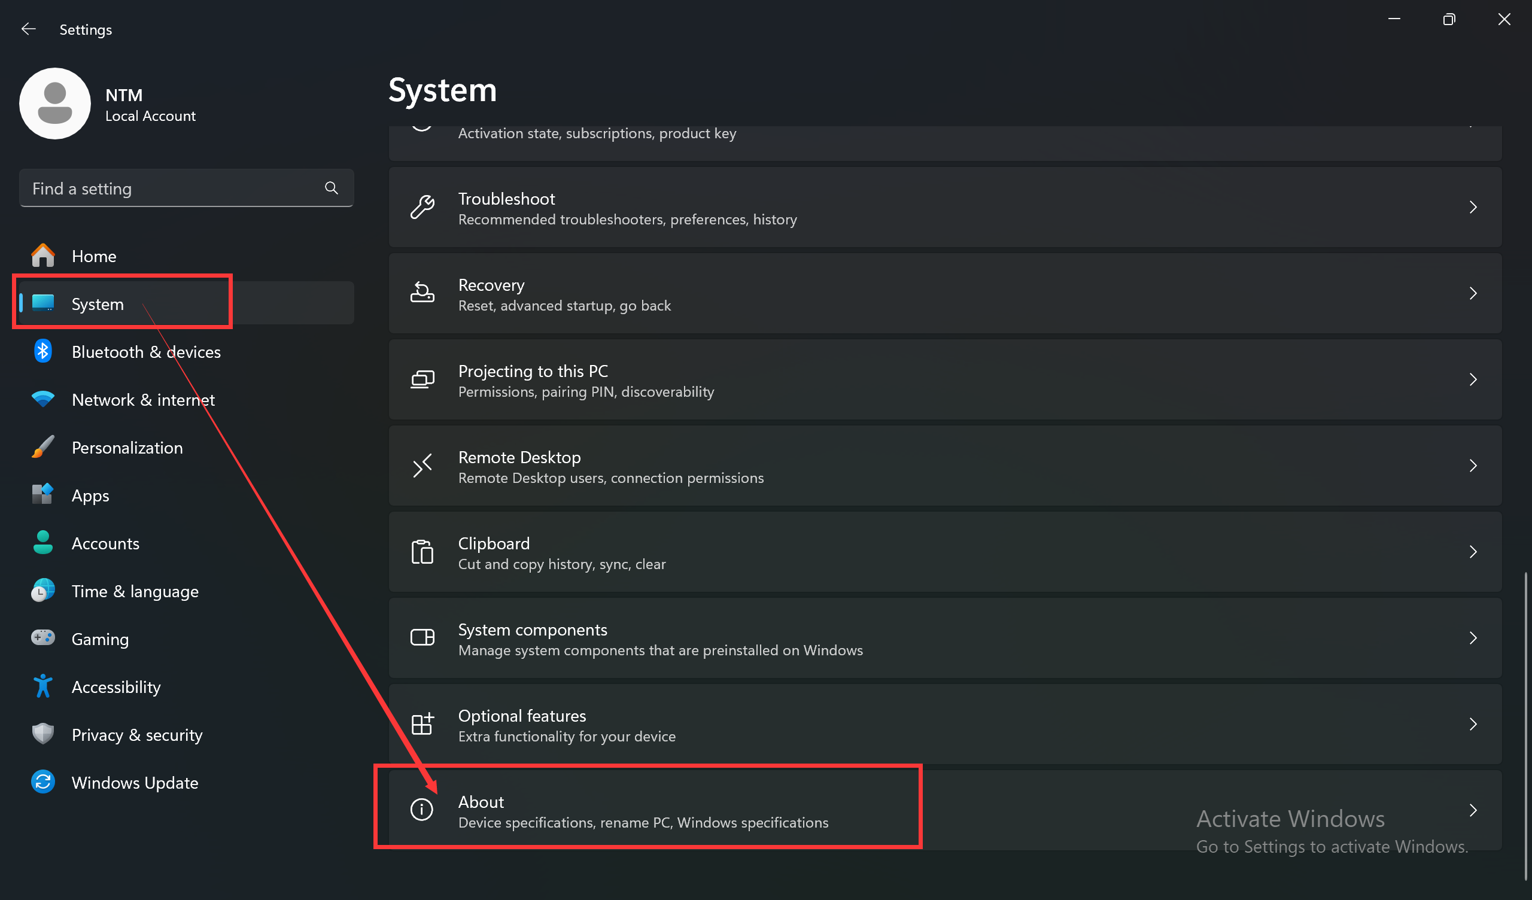
Task: Select the System display icon in sidebar
Action: (x=42, y=303)
